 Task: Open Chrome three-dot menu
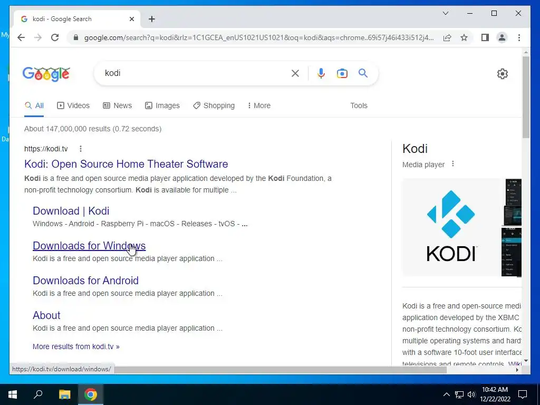tap(519, 37)
